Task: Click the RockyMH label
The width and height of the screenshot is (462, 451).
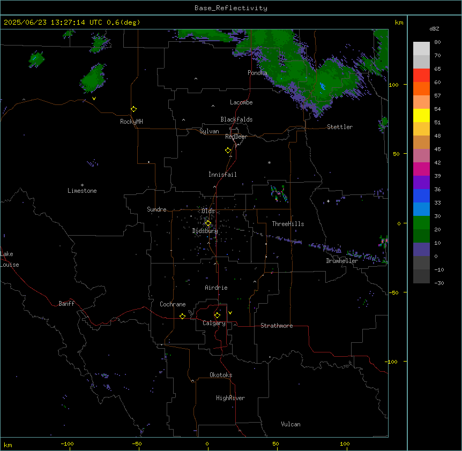Action: point(131,122)
